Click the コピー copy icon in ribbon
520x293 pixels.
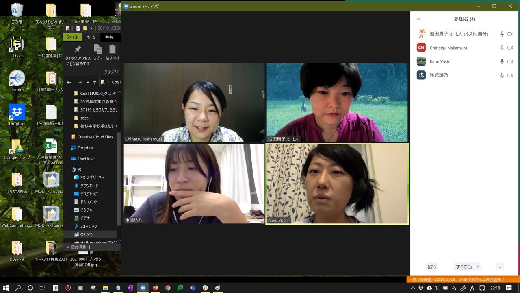click(x=98, y=49)
